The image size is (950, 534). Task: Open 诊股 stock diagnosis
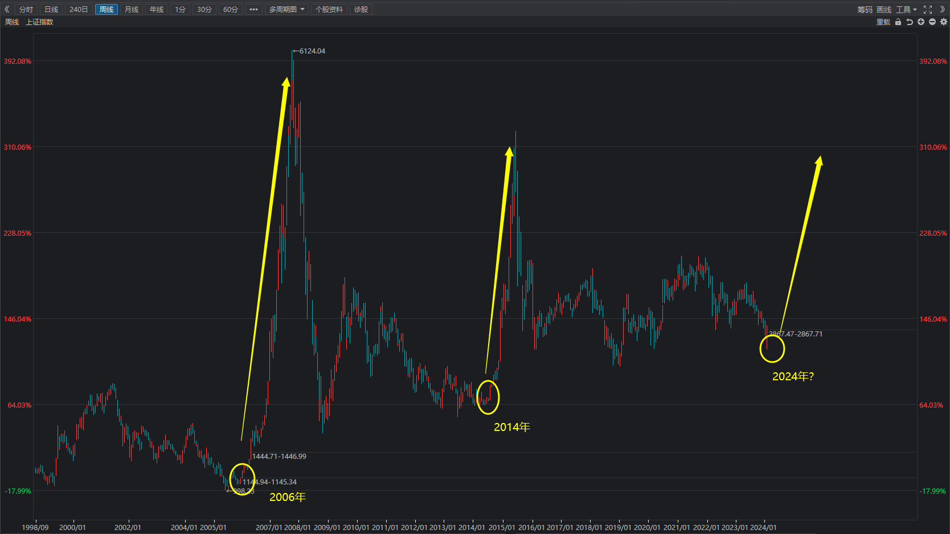pos(361,10)
